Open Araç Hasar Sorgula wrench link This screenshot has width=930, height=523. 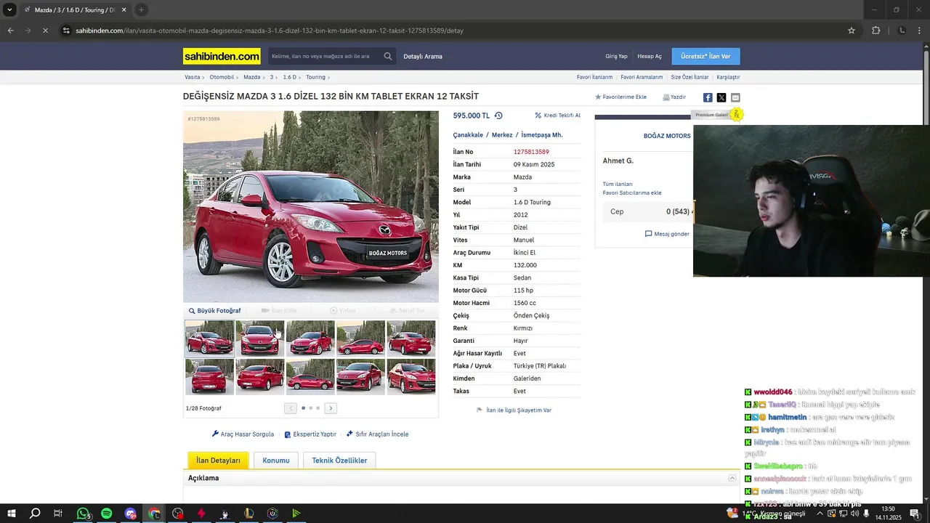coord(243,434)
